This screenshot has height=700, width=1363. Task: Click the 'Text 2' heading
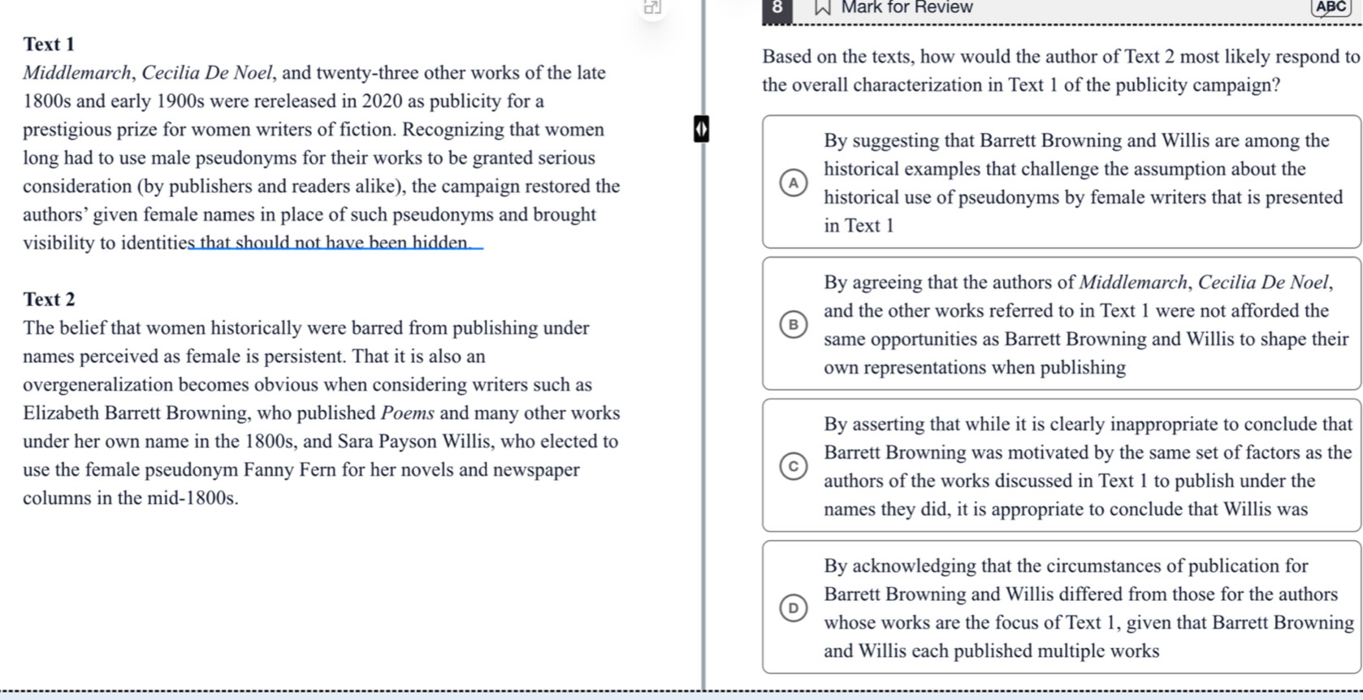[x=49, y=300]
